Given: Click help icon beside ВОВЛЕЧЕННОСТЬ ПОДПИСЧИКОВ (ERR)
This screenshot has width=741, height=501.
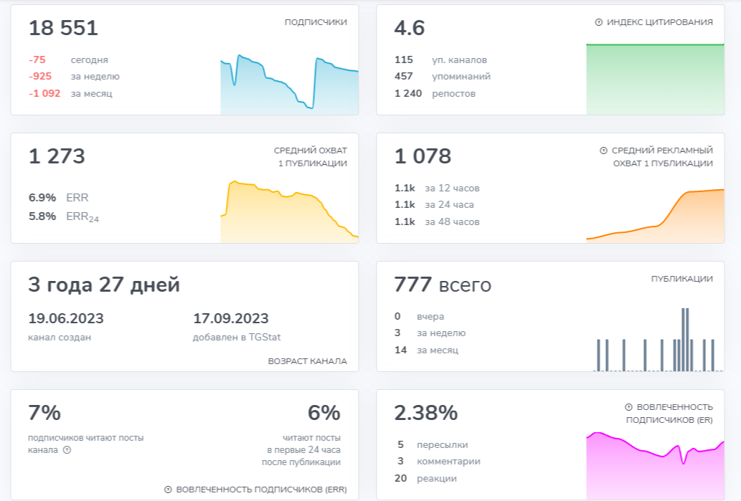Looking at the screenshot, I should (168, 490).
